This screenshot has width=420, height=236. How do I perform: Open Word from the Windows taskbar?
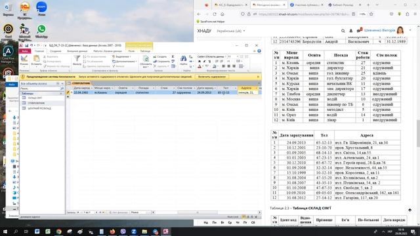[x=37, y=231]
